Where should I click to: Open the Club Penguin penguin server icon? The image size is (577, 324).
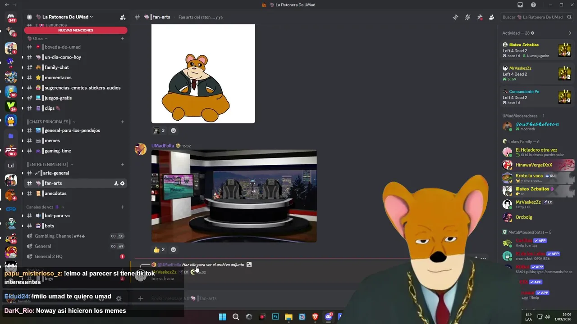point(11,121)
